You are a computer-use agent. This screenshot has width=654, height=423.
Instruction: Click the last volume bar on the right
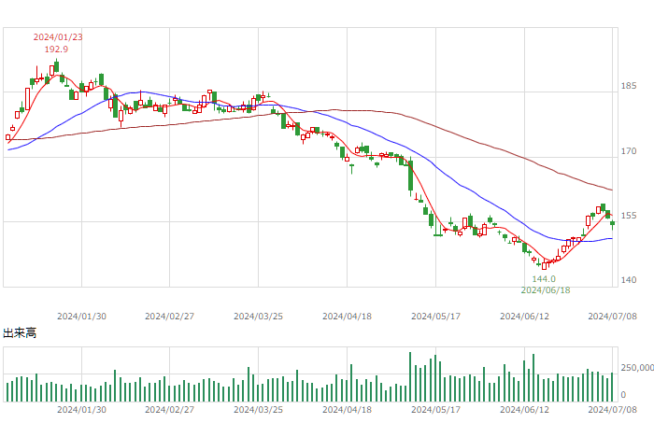pyautogui.click(x=612, y=388)
